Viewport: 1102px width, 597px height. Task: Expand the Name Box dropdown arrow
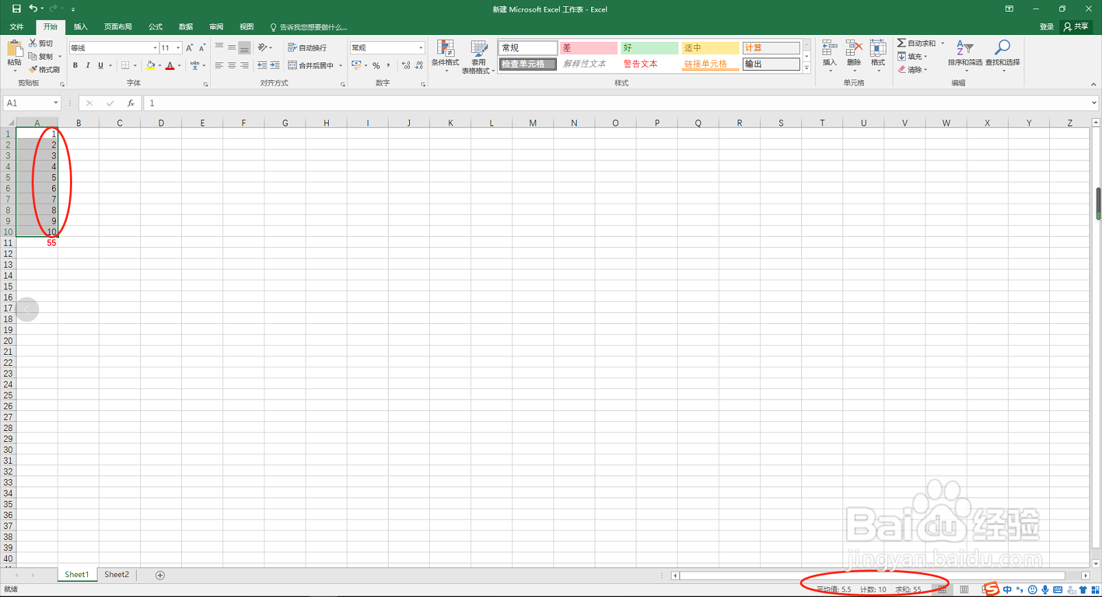[56, 103]
